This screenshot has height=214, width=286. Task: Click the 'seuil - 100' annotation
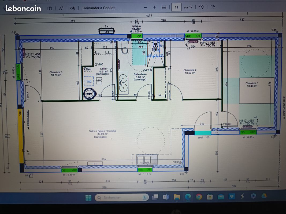click(203, 137)
